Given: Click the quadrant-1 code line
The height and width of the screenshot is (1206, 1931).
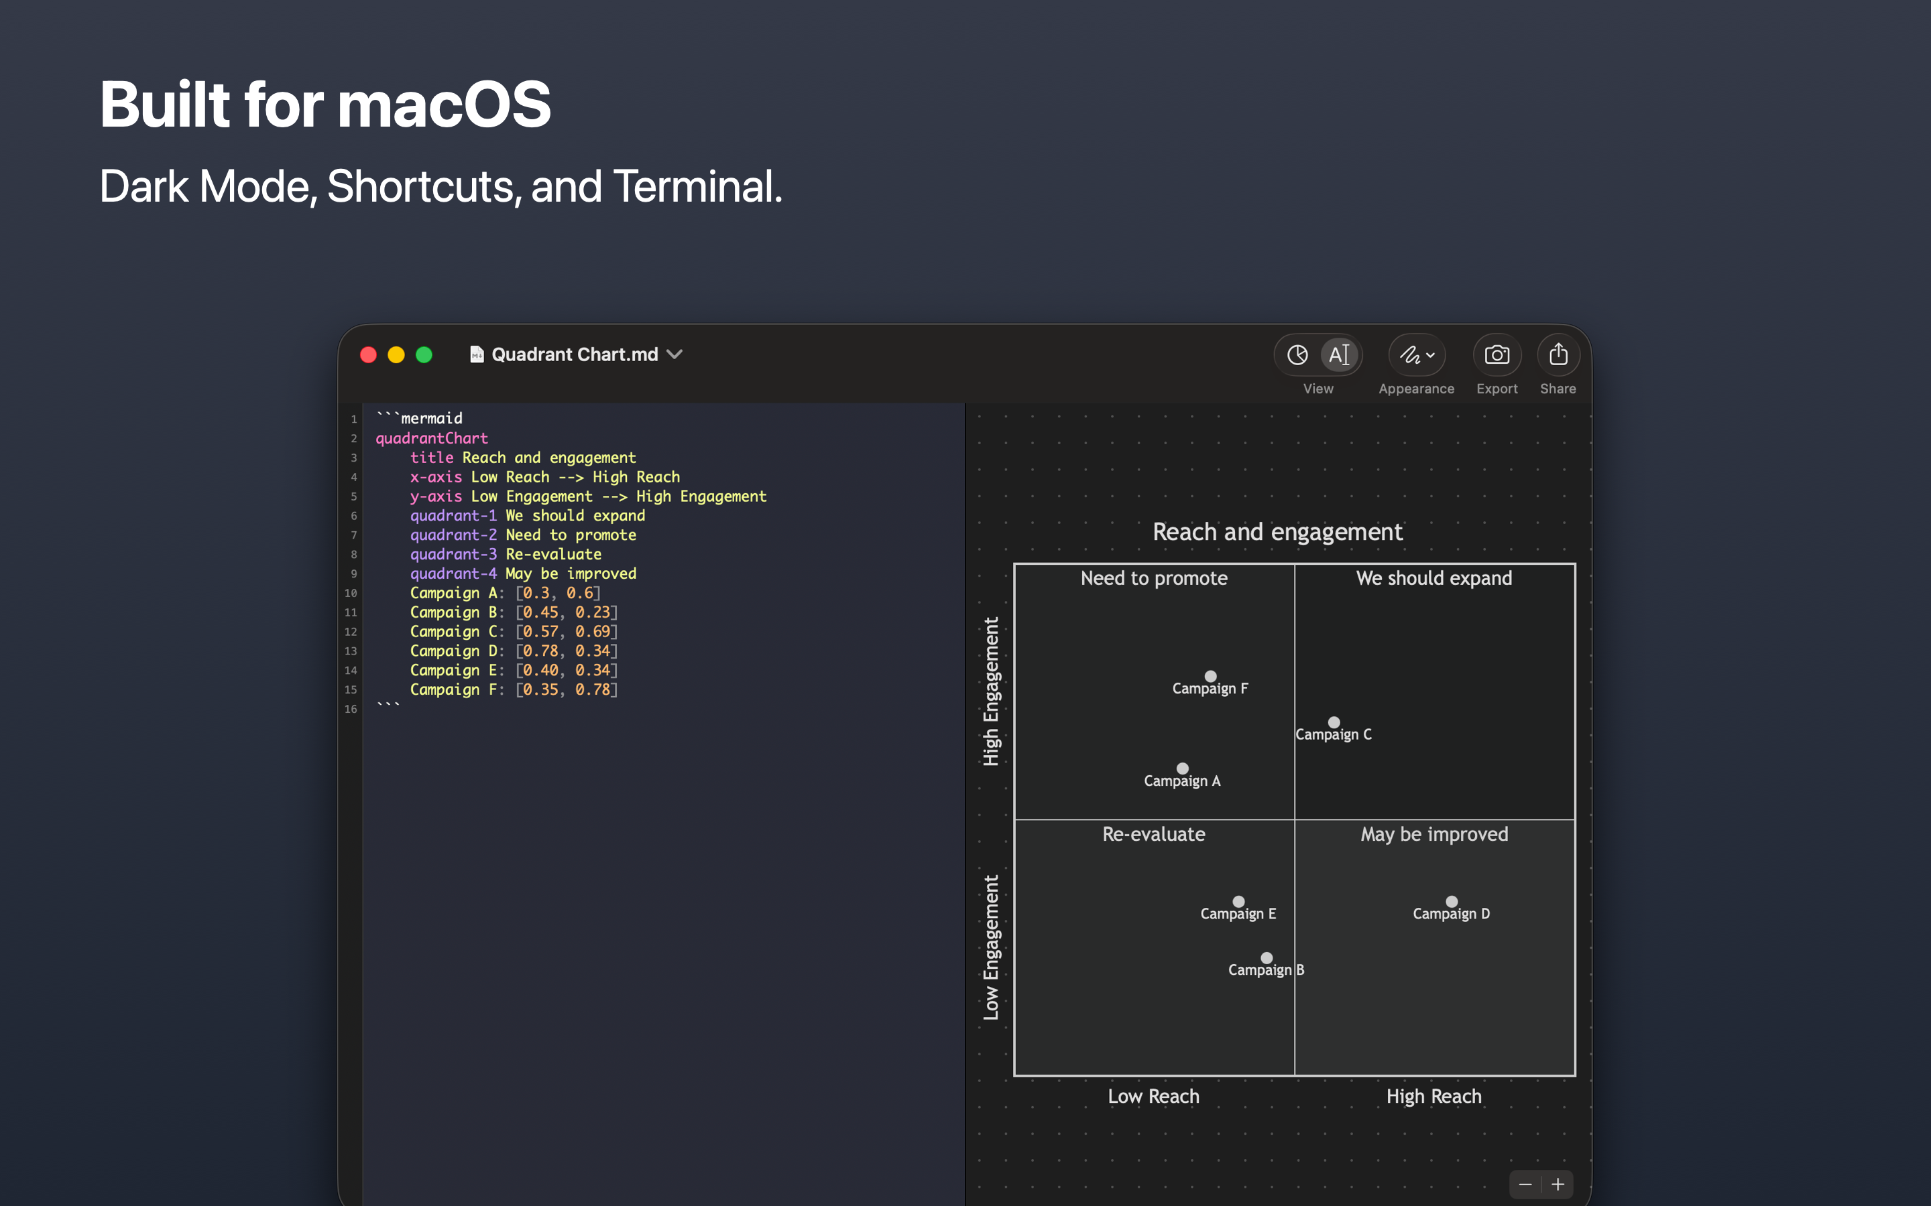Looking at the screenshot, I should pyautogui.click(x=528, y=516).
